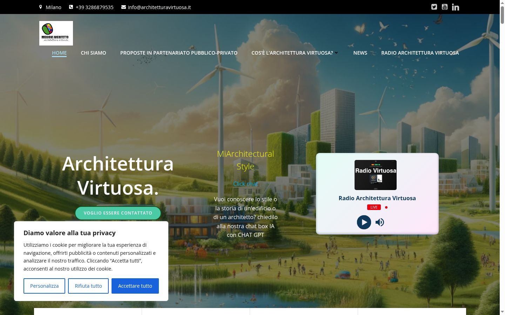Click the envelope icon beside the email
The image size is (505, 315).
(123, 7)
